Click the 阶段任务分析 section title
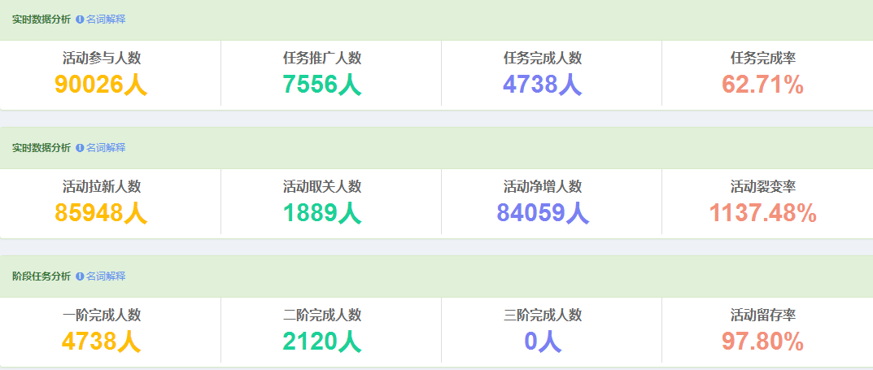Image resolution: width=873 pixels, height=370 pixels. 41,276
